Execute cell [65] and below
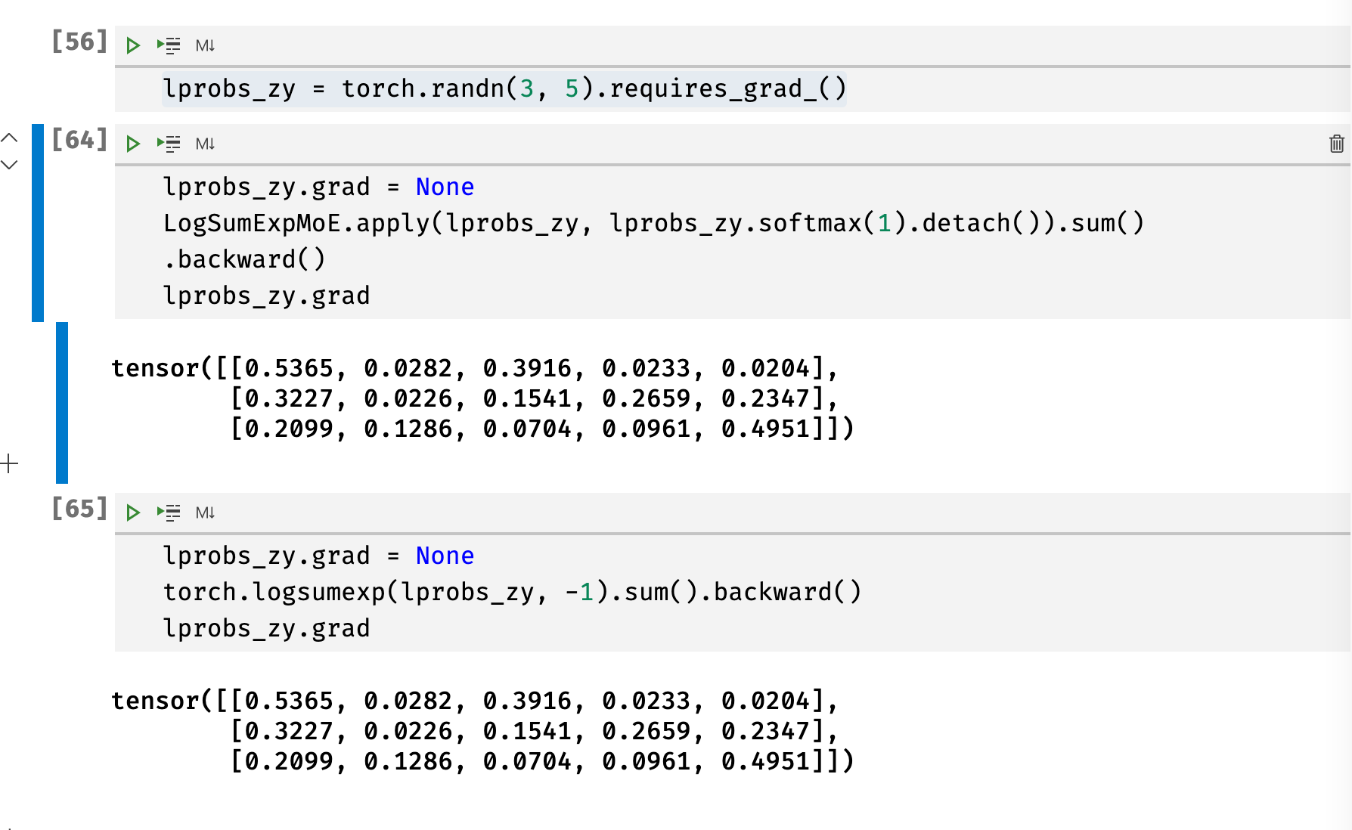The image size is (1352, 830). click(x=168, y=512)
